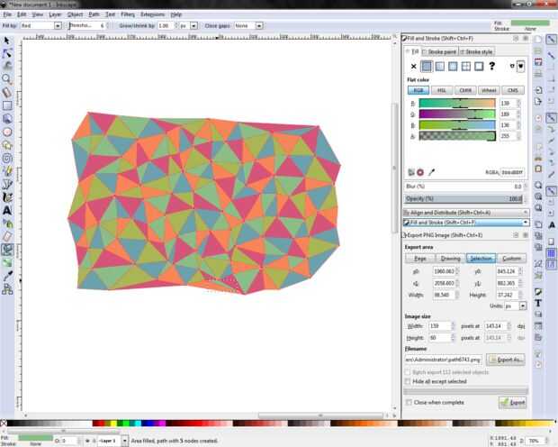The height and width of the screenshot is (447, 558).
Task: Switch to the Stroke paint tab
Action: (439, 52)
